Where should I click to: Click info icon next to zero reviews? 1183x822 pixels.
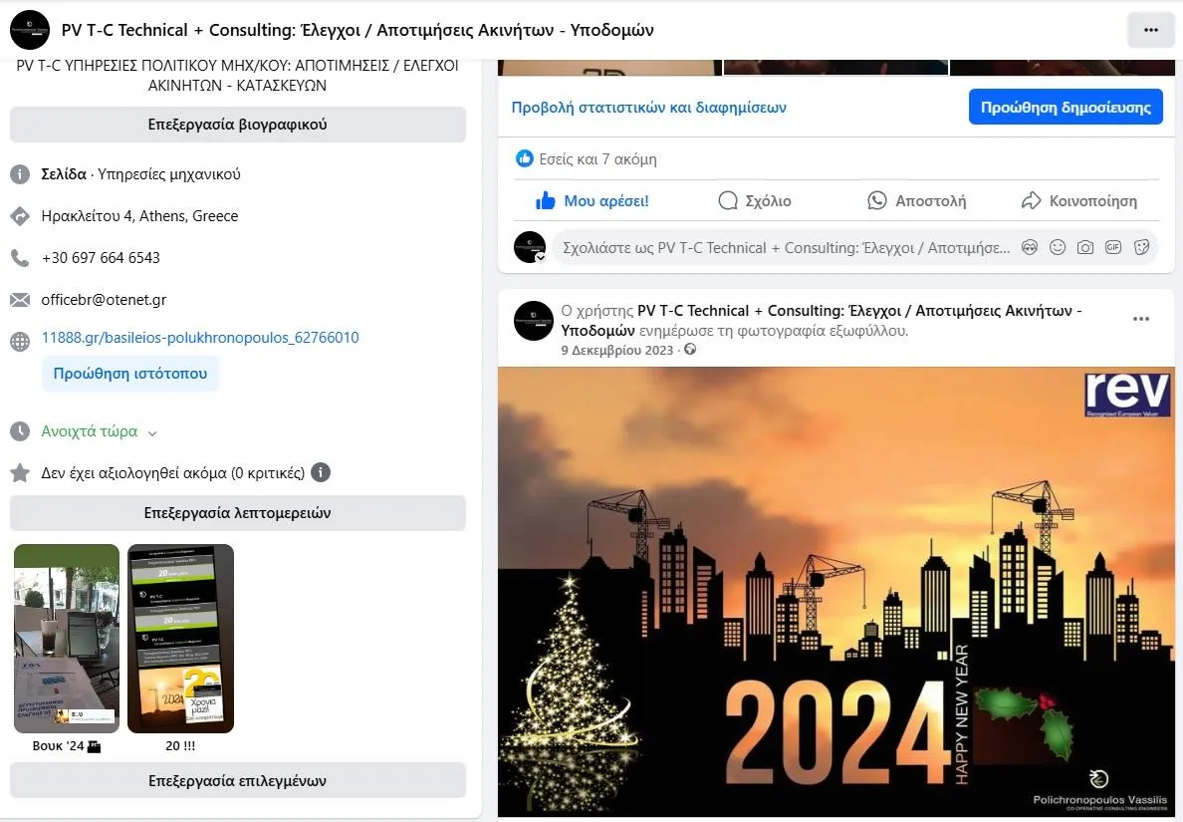point(322,473)
